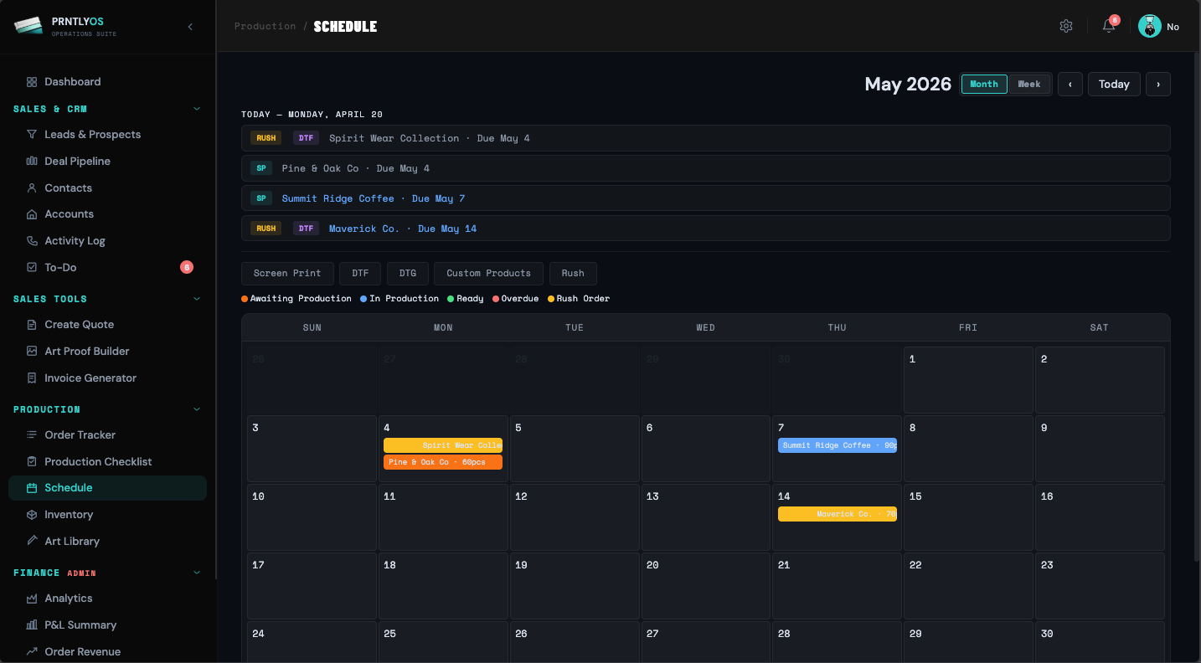Viewport: 1201px width, 663px height.
Task: Select the May 20 calendar cell
Action: pyautogui.click(x=705, y=584)
